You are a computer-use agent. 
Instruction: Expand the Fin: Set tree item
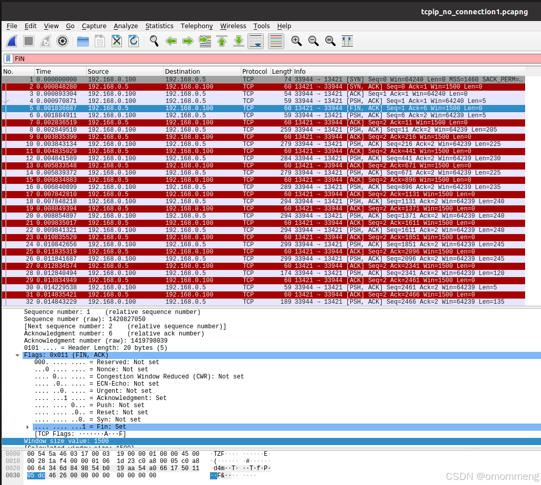pyautogui.click(x=28, y=427)
